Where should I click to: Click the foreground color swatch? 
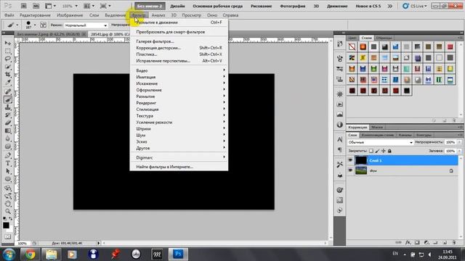coord(6,225)
